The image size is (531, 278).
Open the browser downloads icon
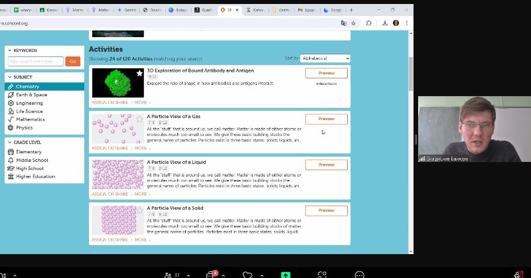pyautogui.click(x=385, y=23)
